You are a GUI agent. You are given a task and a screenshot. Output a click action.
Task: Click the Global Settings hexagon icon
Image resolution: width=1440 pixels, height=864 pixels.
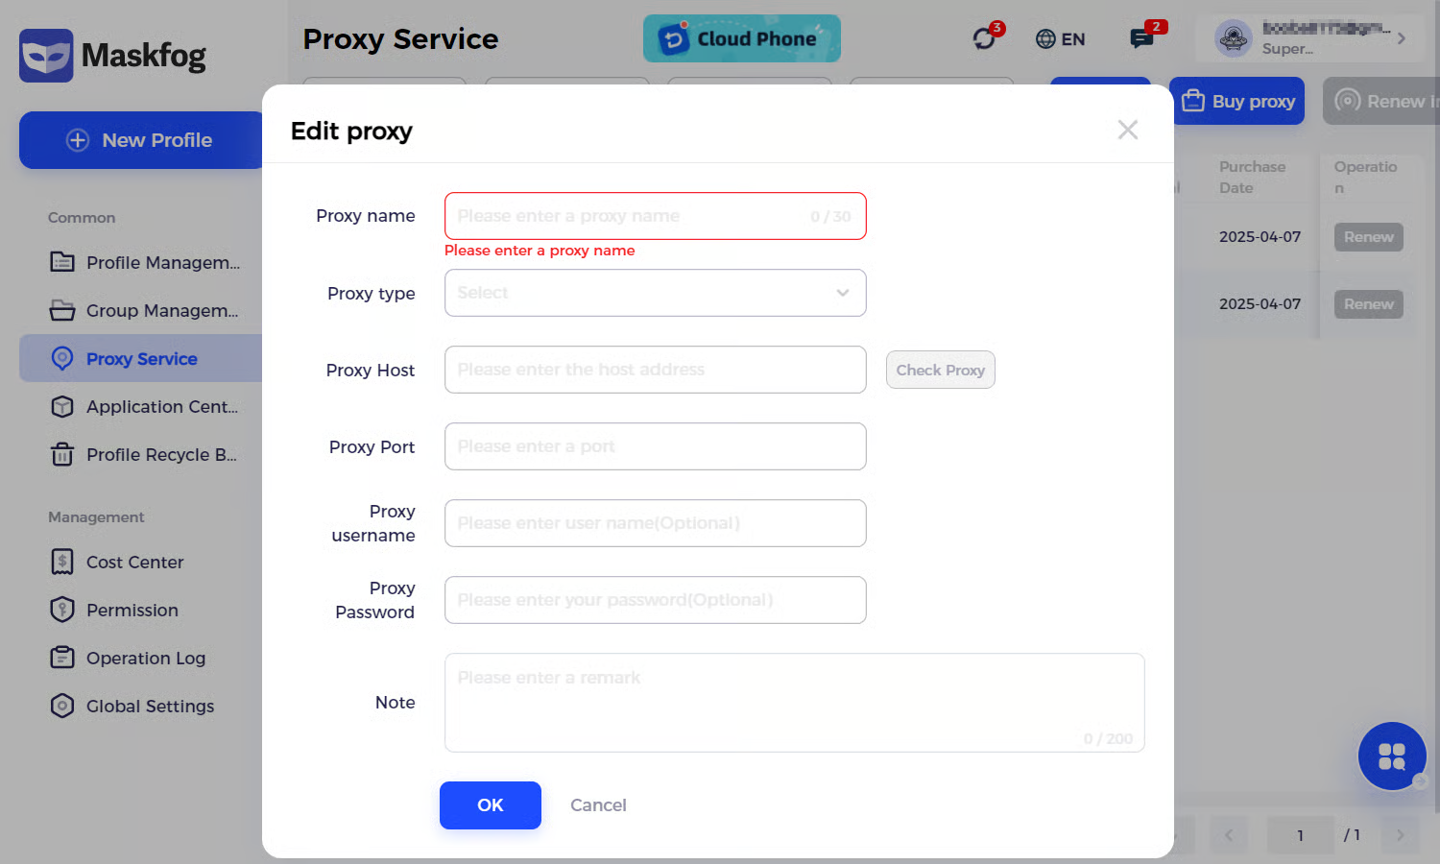point(62,706)
